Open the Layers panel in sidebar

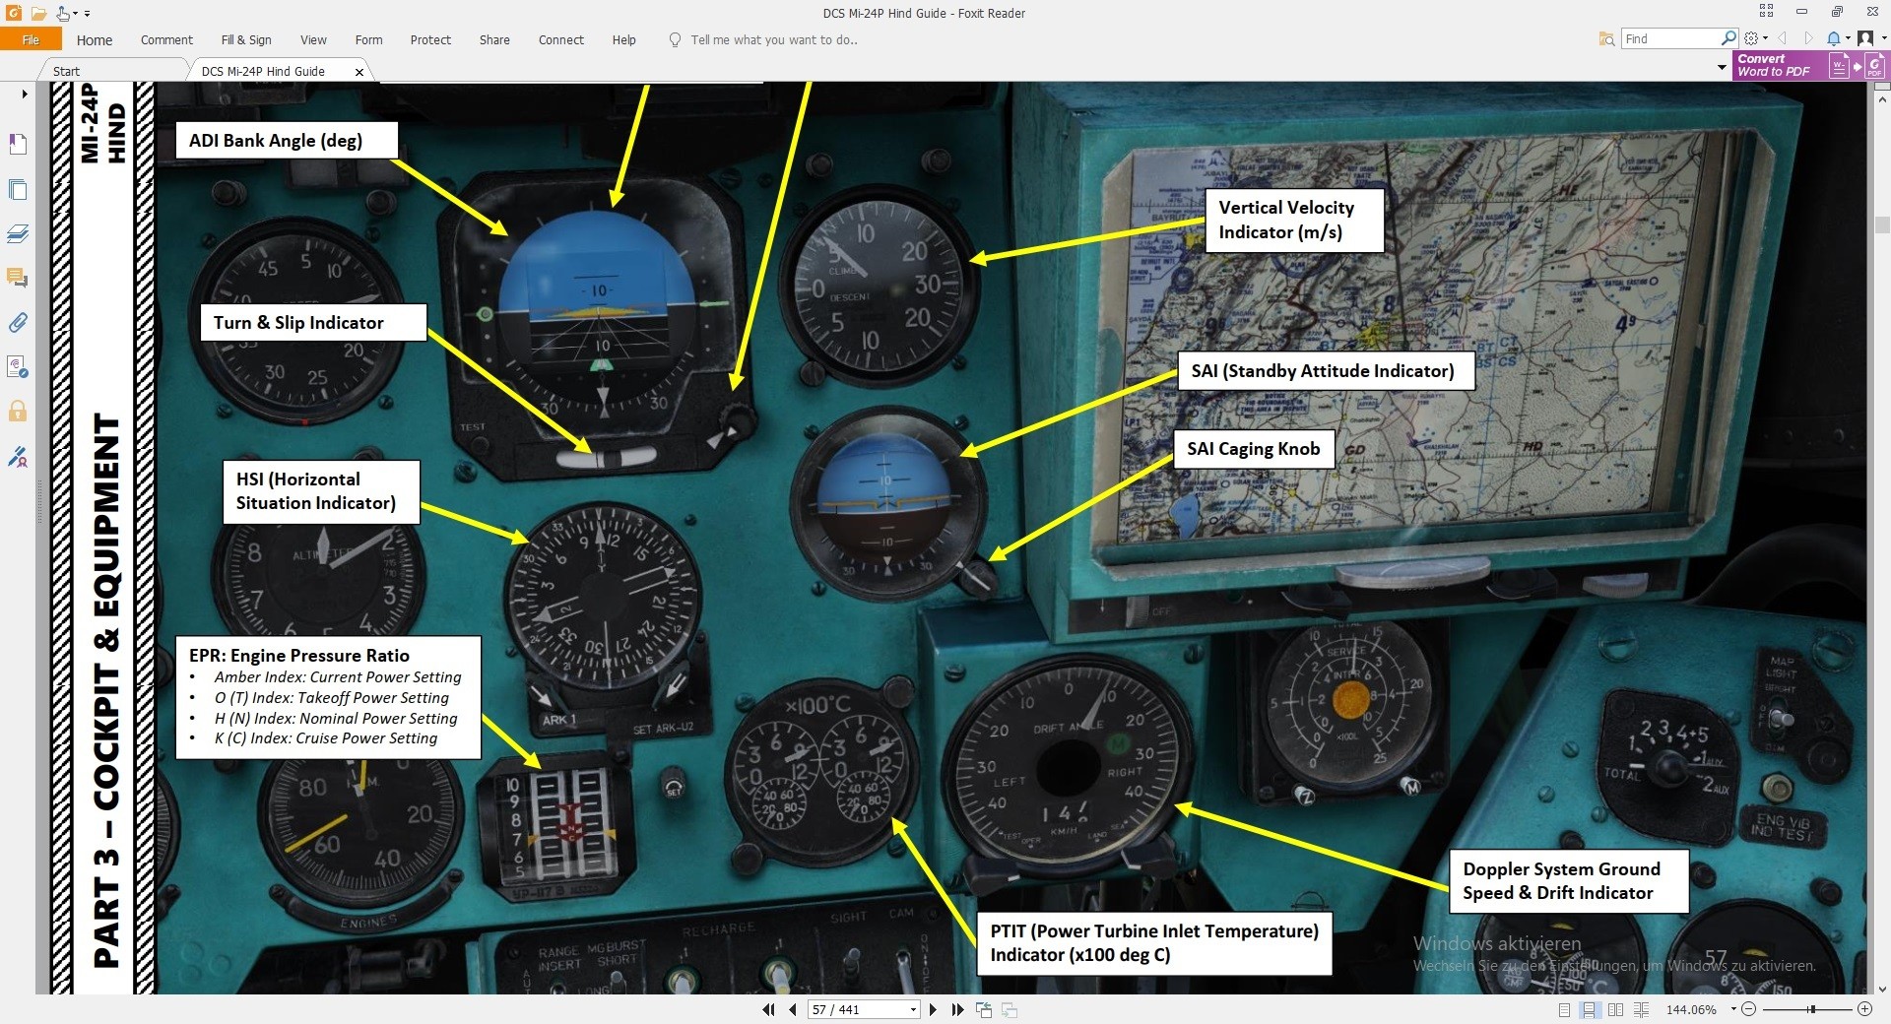(x=18, y=233)
